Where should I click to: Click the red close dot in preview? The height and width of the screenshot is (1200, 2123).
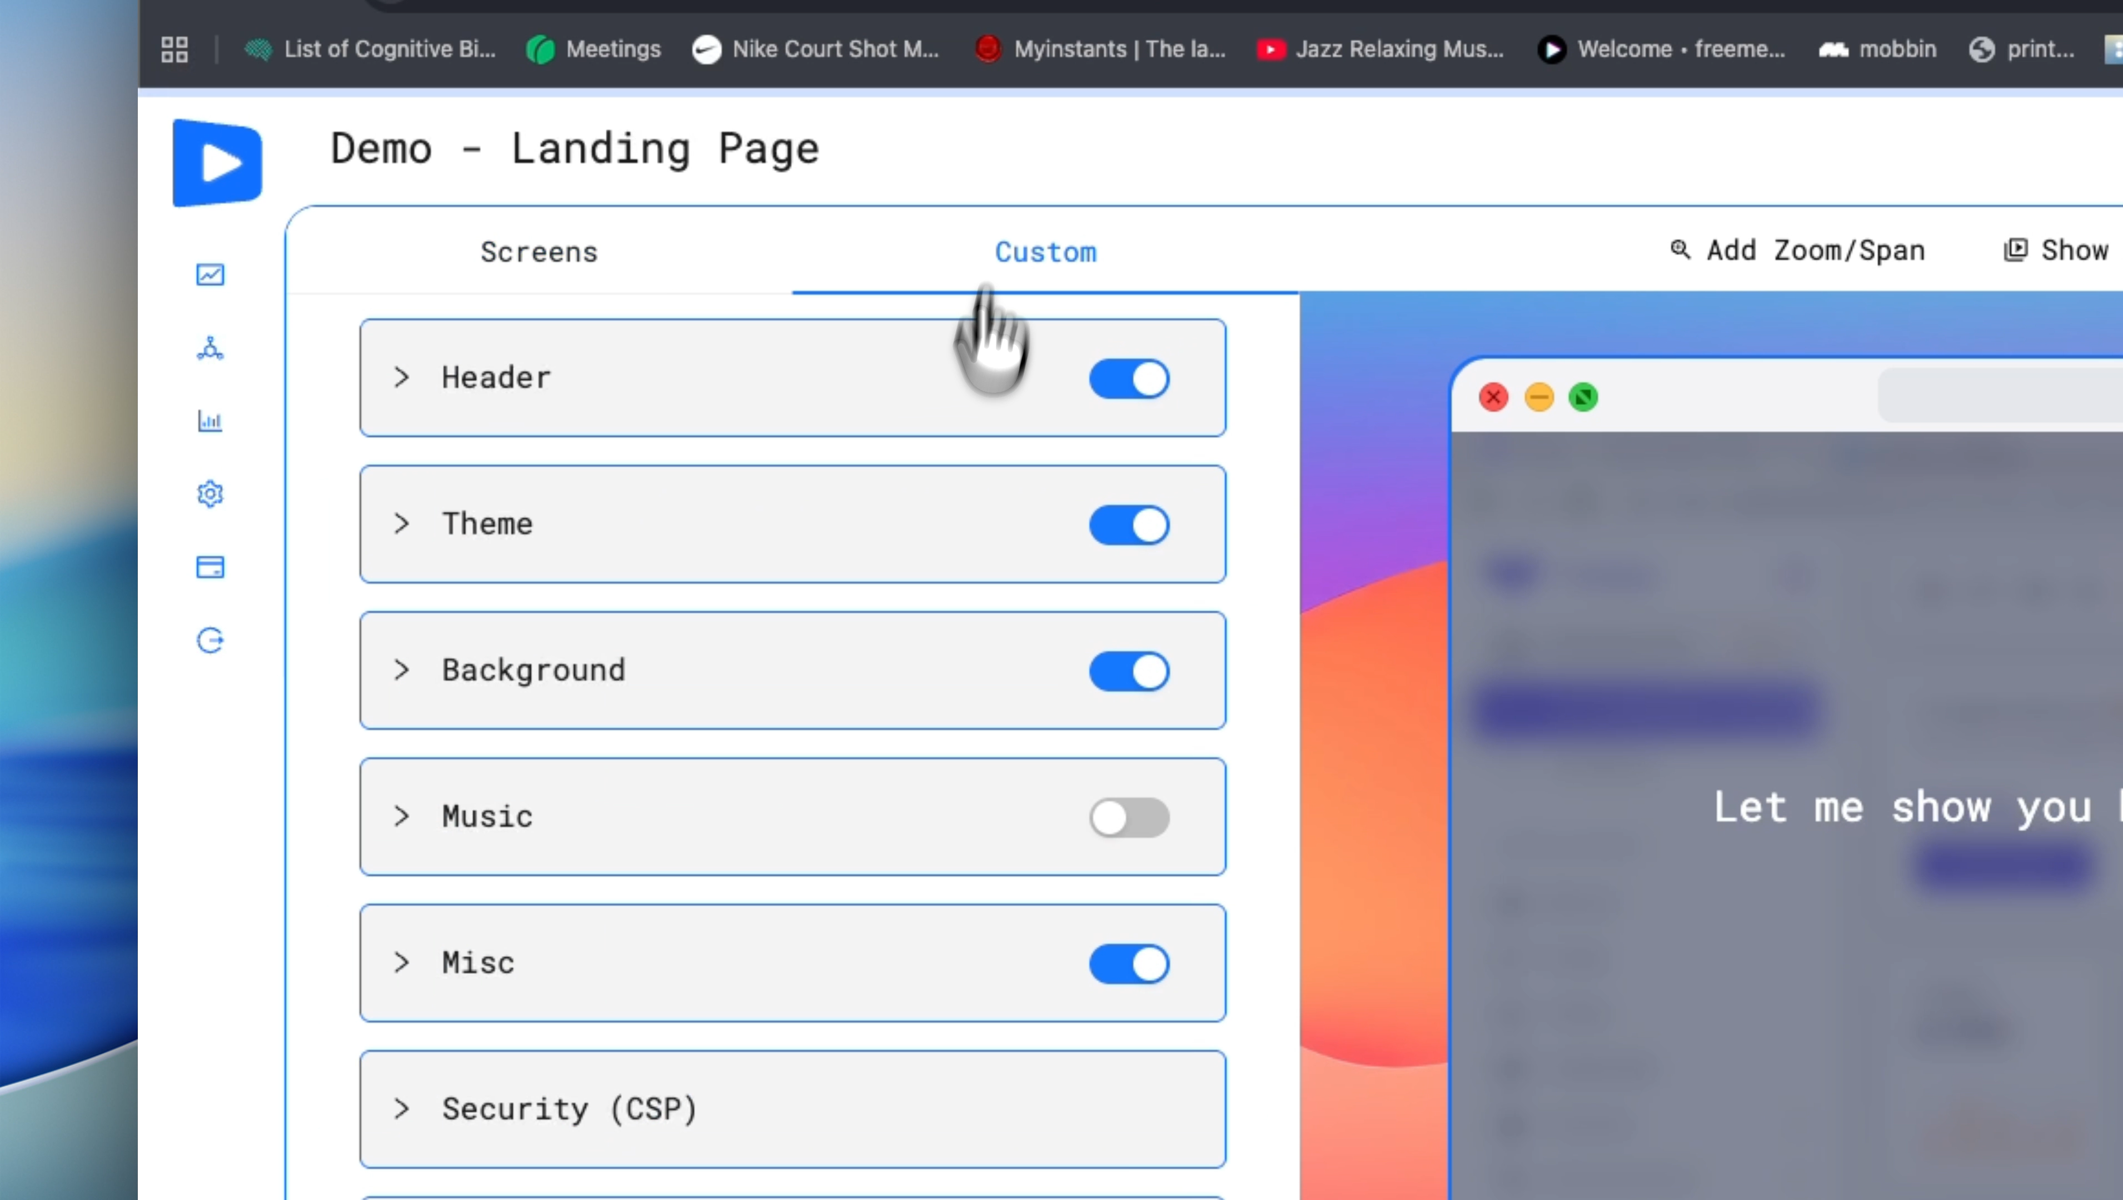1493,397
